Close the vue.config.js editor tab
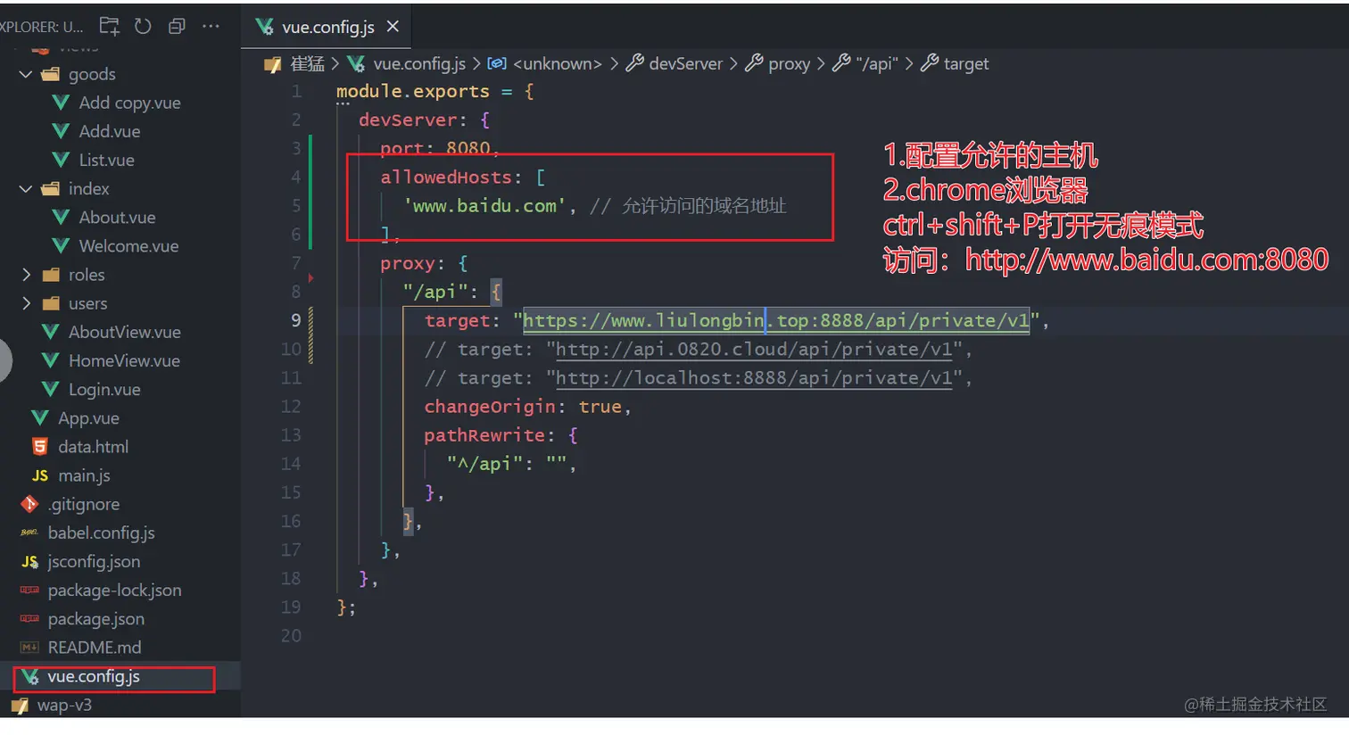Screen dimensions: 1349x735 [x=393, y=27]
